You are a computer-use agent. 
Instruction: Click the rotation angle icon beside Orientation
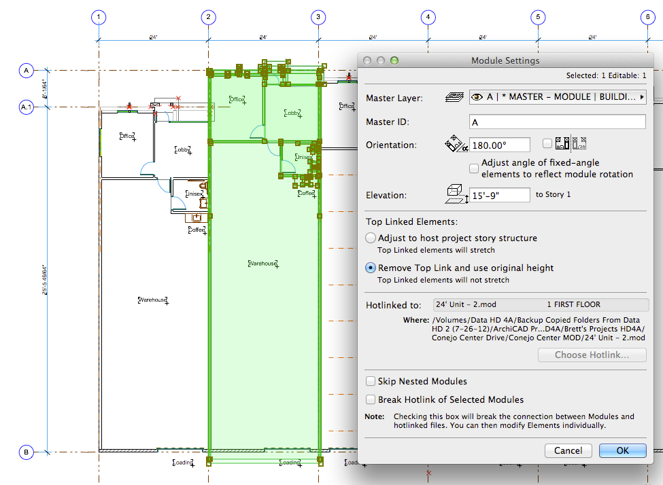click(452, 143)
